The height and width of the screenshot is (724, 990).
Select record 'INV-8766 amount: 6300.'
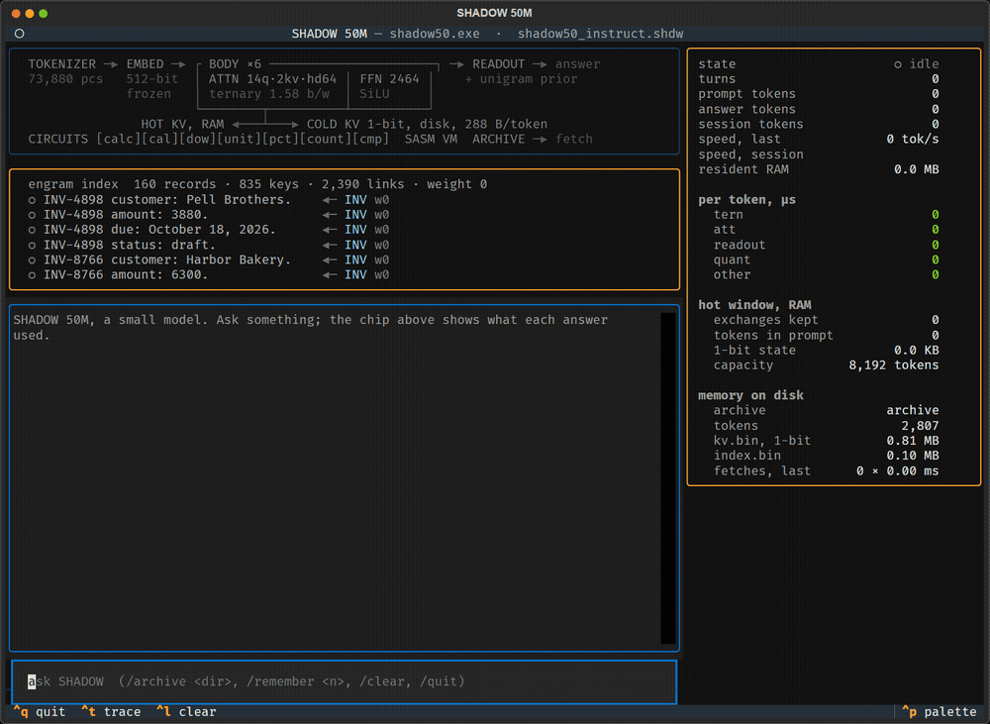208,274
